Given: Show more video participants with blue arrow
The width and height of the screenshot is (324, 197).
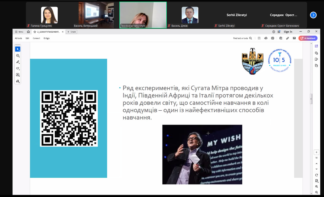Looking at the screenshot, I should [313, 15].
